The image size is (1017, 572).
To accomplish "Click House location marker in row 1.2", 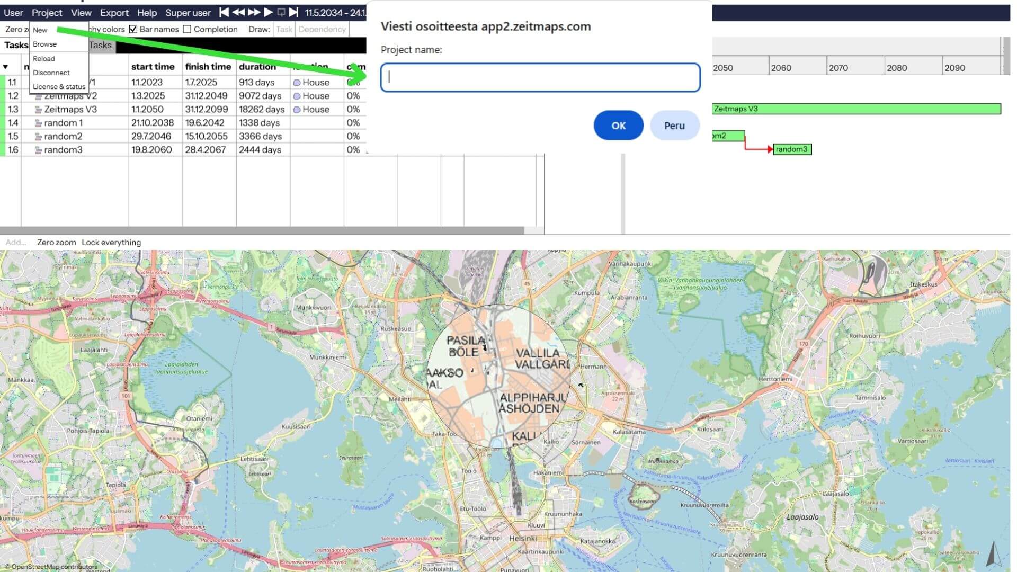I will [297, 96].
